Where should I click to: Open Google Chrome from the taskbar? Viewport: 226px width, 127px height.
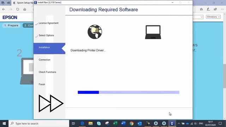point(131,123)
